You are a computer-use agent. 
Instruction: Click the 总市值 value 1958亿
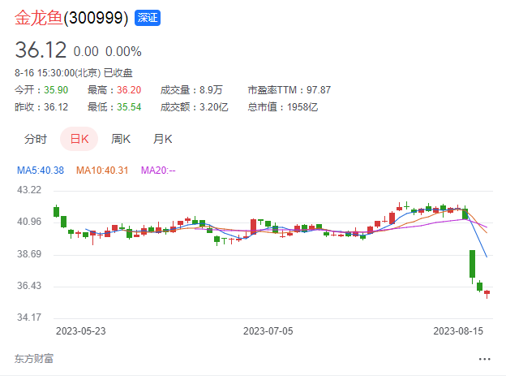302,107
